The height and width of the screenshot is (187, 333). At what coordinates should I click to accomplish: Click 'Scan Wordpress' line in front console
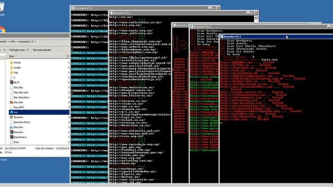(x=239, y=41)
